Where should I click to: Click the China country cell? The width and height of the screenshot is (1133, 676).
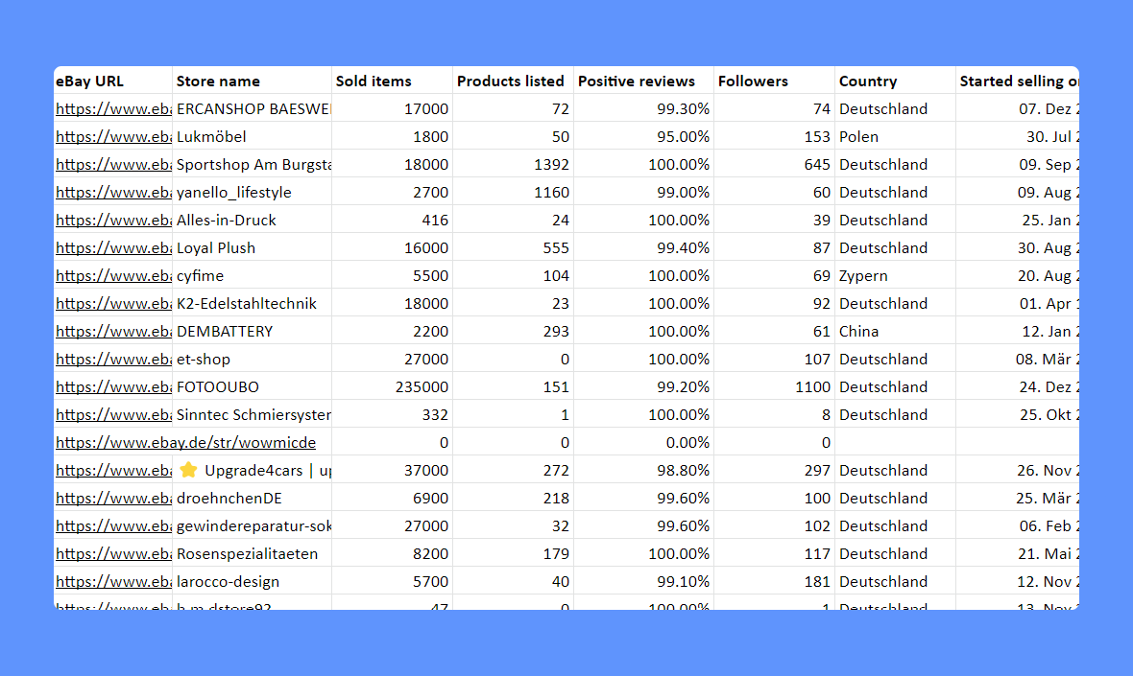[858, 332]
